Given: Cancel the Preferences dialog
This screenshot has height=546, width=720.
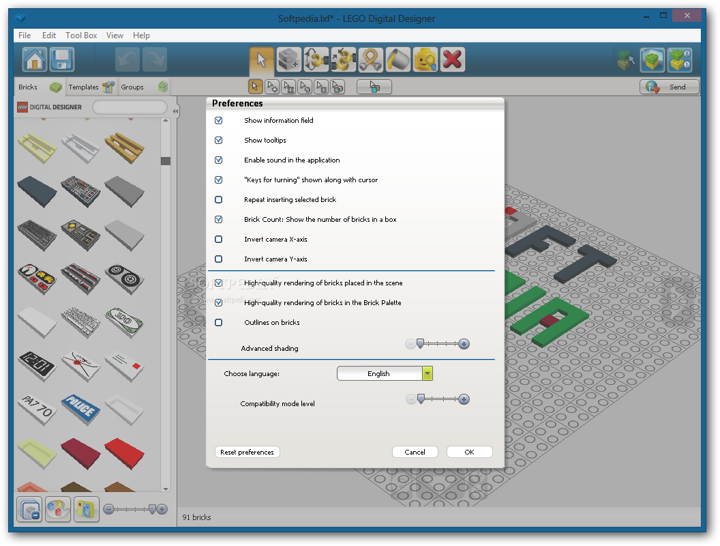Looking at the screenshot, I should click(x=415, y=452).
